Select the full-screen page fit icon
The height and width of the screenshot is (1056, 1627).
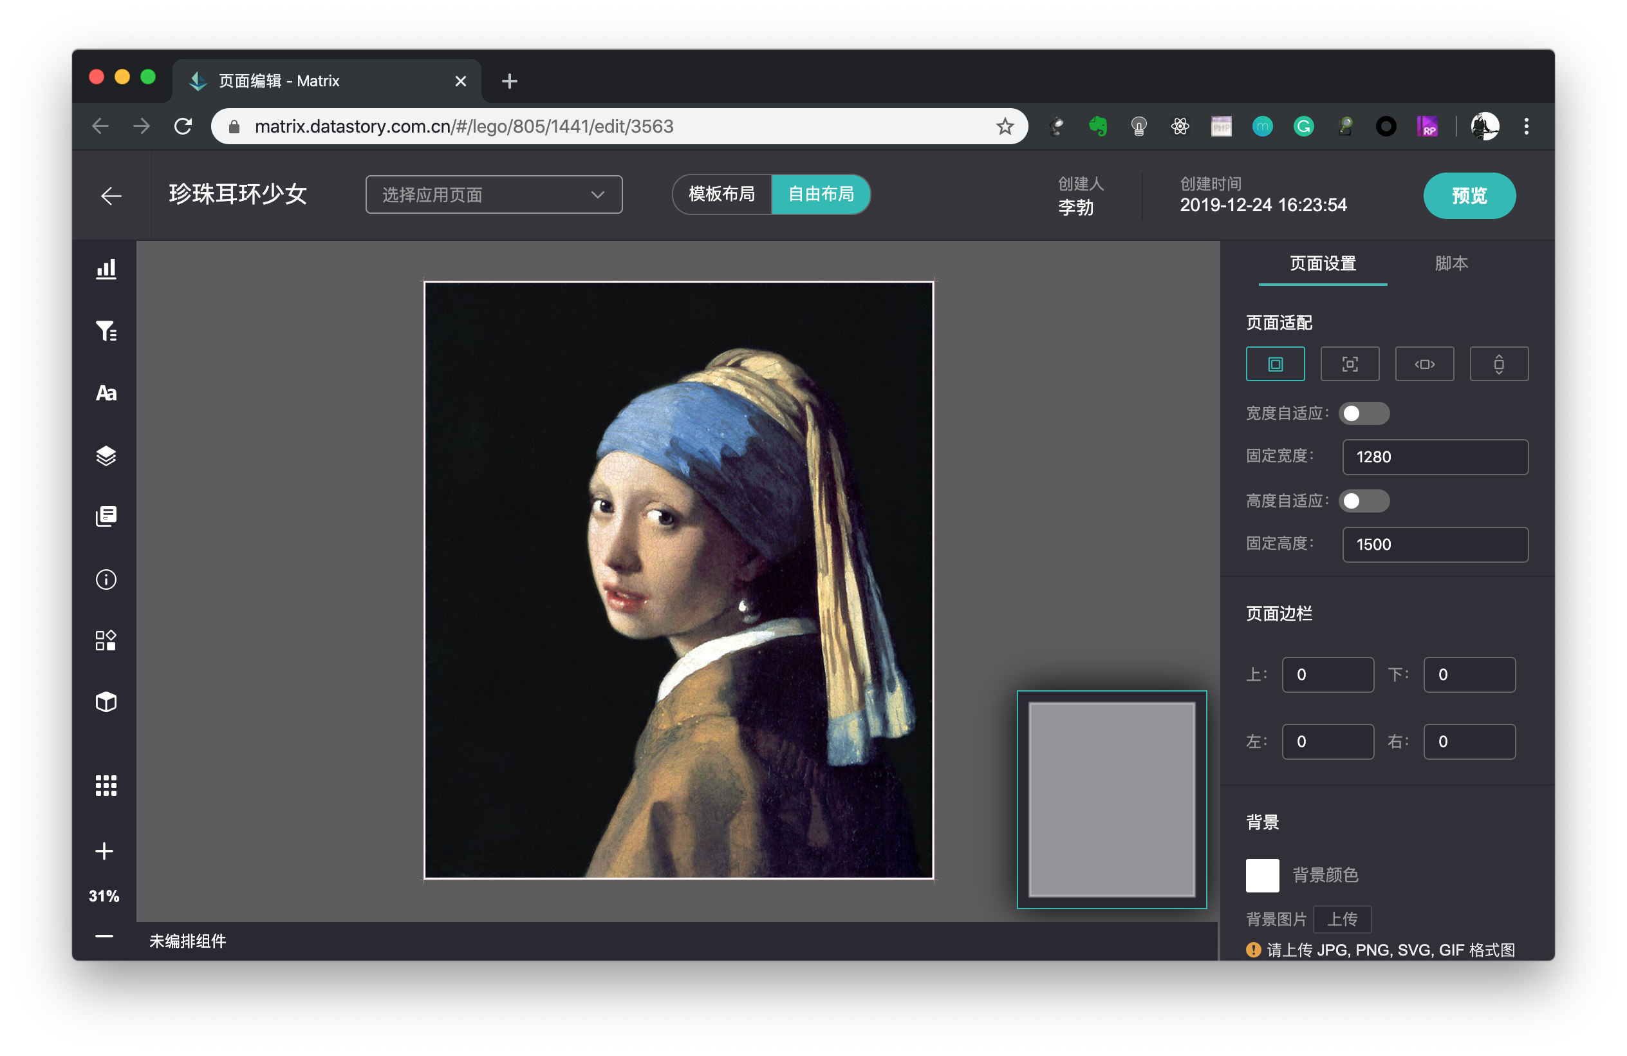(1350, 364)
